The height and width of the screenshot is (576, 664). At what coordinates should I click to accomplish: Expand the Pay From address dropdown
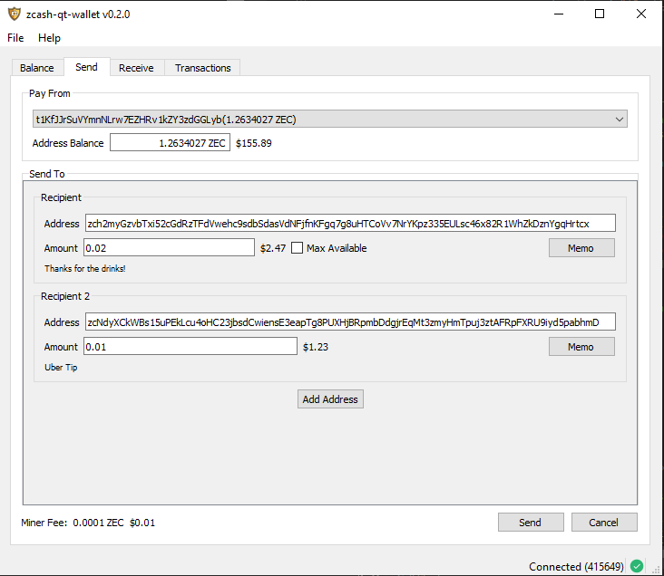[x=330, y=120]
